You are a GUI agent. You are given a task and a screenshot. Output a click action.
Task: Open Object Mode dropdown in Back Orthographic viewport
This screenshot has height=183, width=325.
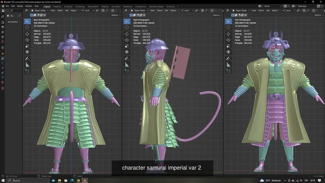(40, 11)
